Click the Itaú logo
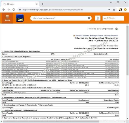129x123 pixels. coord(20,18)
